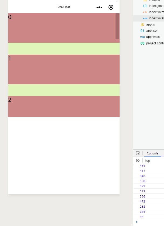
Task: Open app.wxss file
Action: pyautogui.click(x=153, y=37)
